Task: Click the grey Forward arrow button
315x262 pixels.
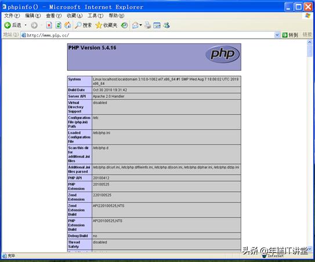Action: (x=34, y=25)
